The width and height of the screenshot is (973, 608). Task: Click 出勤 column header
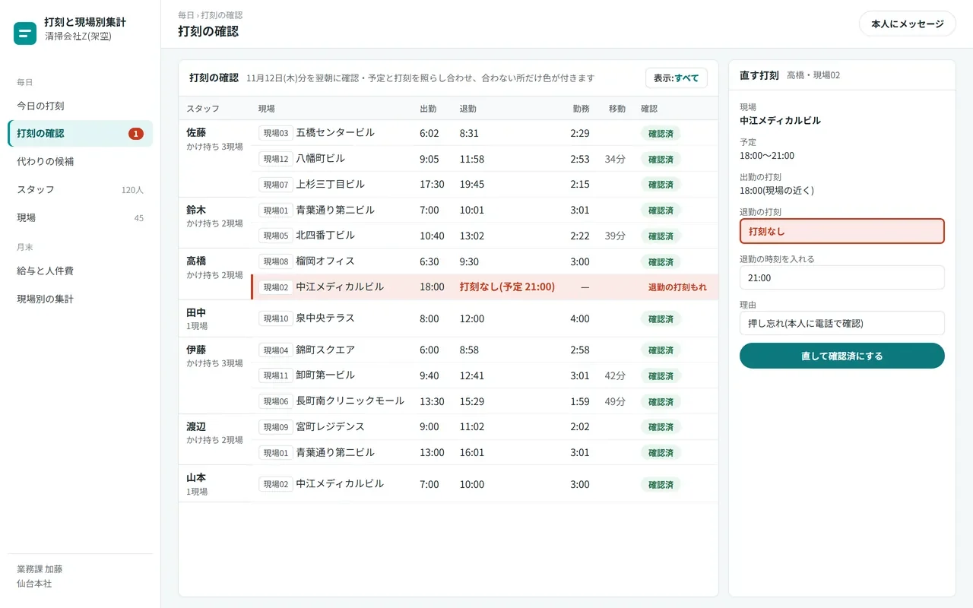click(428, 109)
